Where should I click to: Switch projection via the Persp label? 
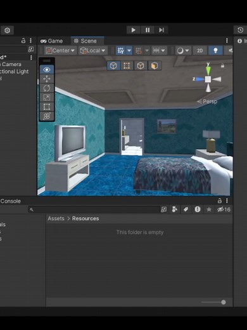click(x=208, y=102)
